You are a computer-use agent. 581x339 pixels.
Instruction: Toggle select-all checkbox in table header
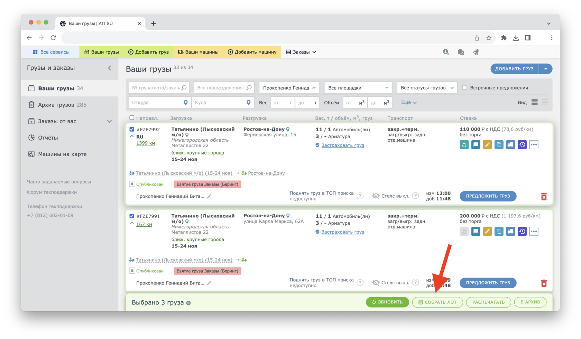[x=132, y=118]
